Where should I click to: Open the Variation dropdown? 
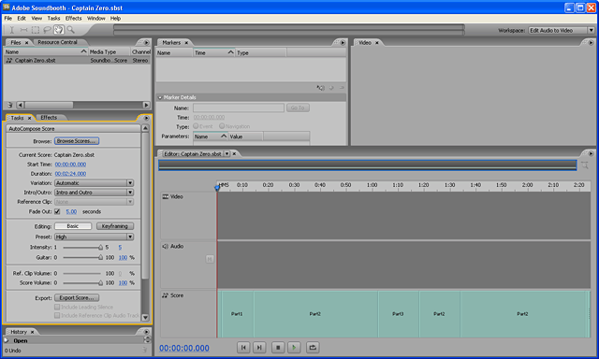[x=94, y=183]
